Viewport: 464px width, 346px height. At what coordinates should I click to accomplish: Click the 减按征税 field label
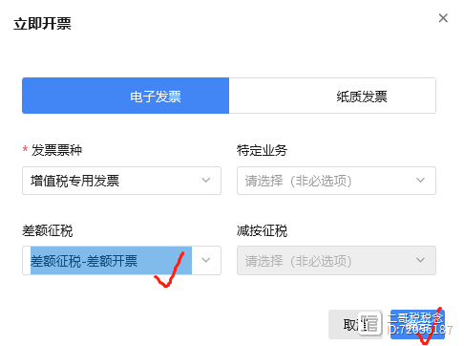pos(262,230)
